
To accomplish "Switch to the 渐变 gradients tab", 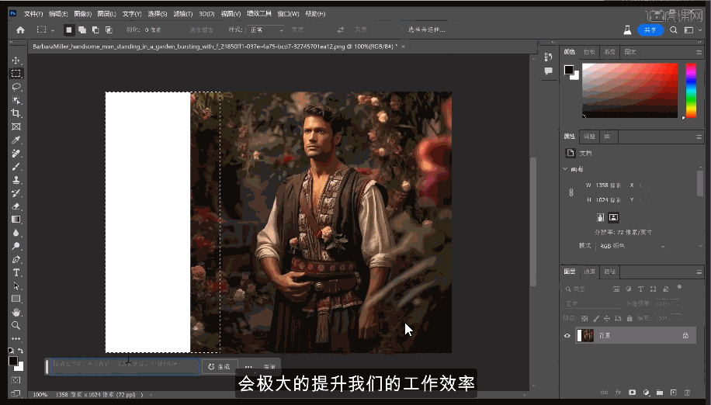I will coord(609,52).
